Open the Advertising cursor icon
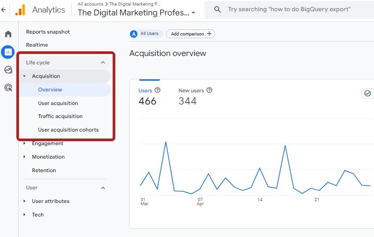 [x=8, y=88]
